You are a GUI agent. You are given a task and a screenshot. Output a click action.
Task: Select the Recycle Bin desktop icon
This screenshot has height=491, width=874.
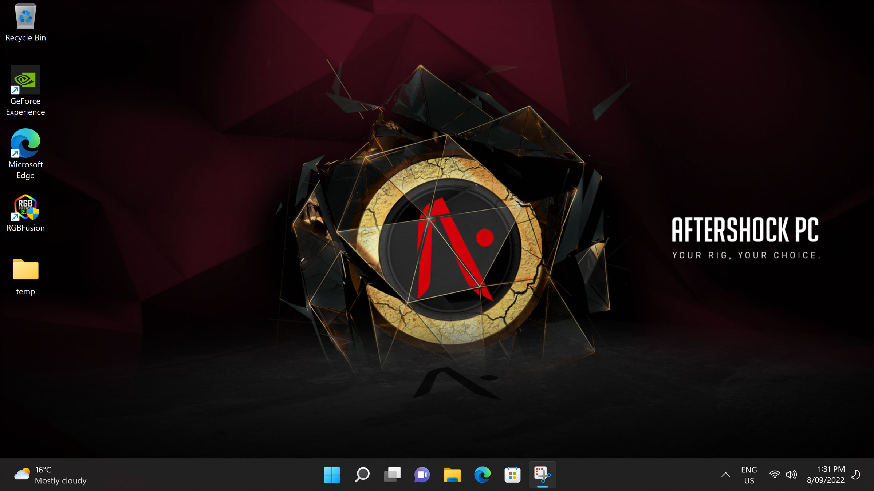pyautogui.click(x=25, y=23)
